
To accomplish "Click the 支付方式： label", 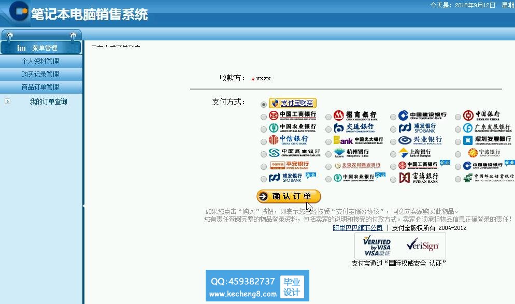I will [x=228, y=102].
